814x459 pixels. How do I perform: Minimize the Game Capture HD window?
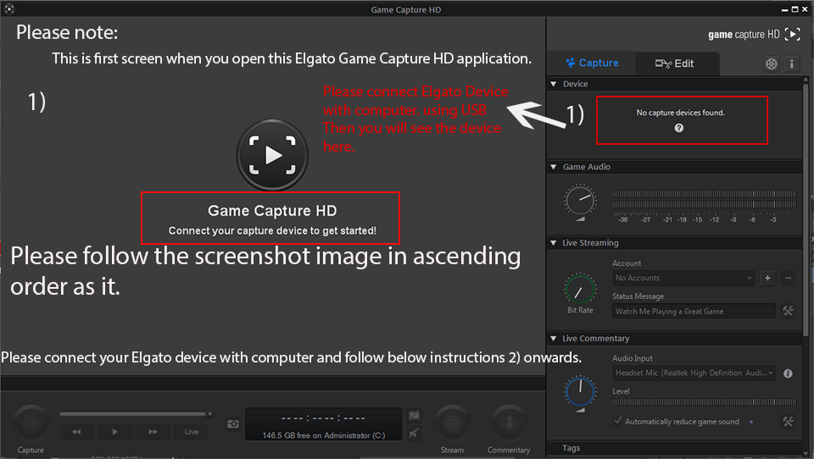click(x=784, y=9)
